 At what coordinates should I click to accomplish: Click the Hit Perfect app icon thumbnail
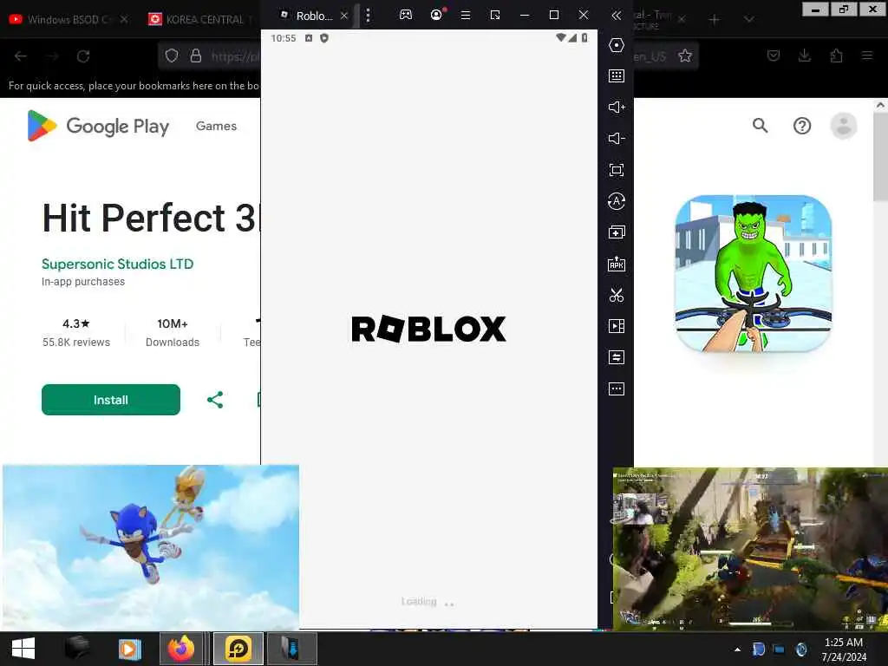pos(754,273)
